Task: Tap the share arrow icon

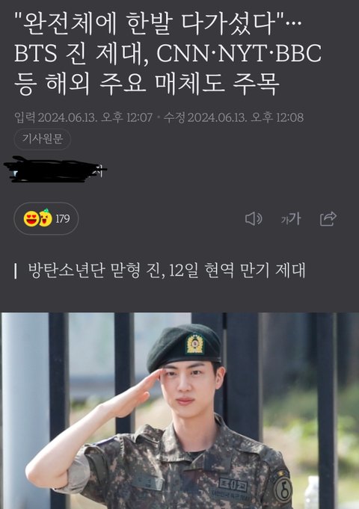Action: 328,218
